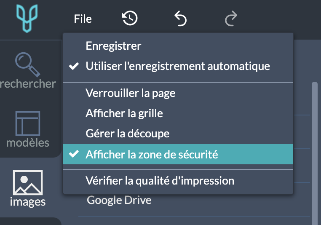The height and width of the screenshot is (225, 321).
Task: Open the rechercher magnifier icon
Action: (x=28, y=64)
